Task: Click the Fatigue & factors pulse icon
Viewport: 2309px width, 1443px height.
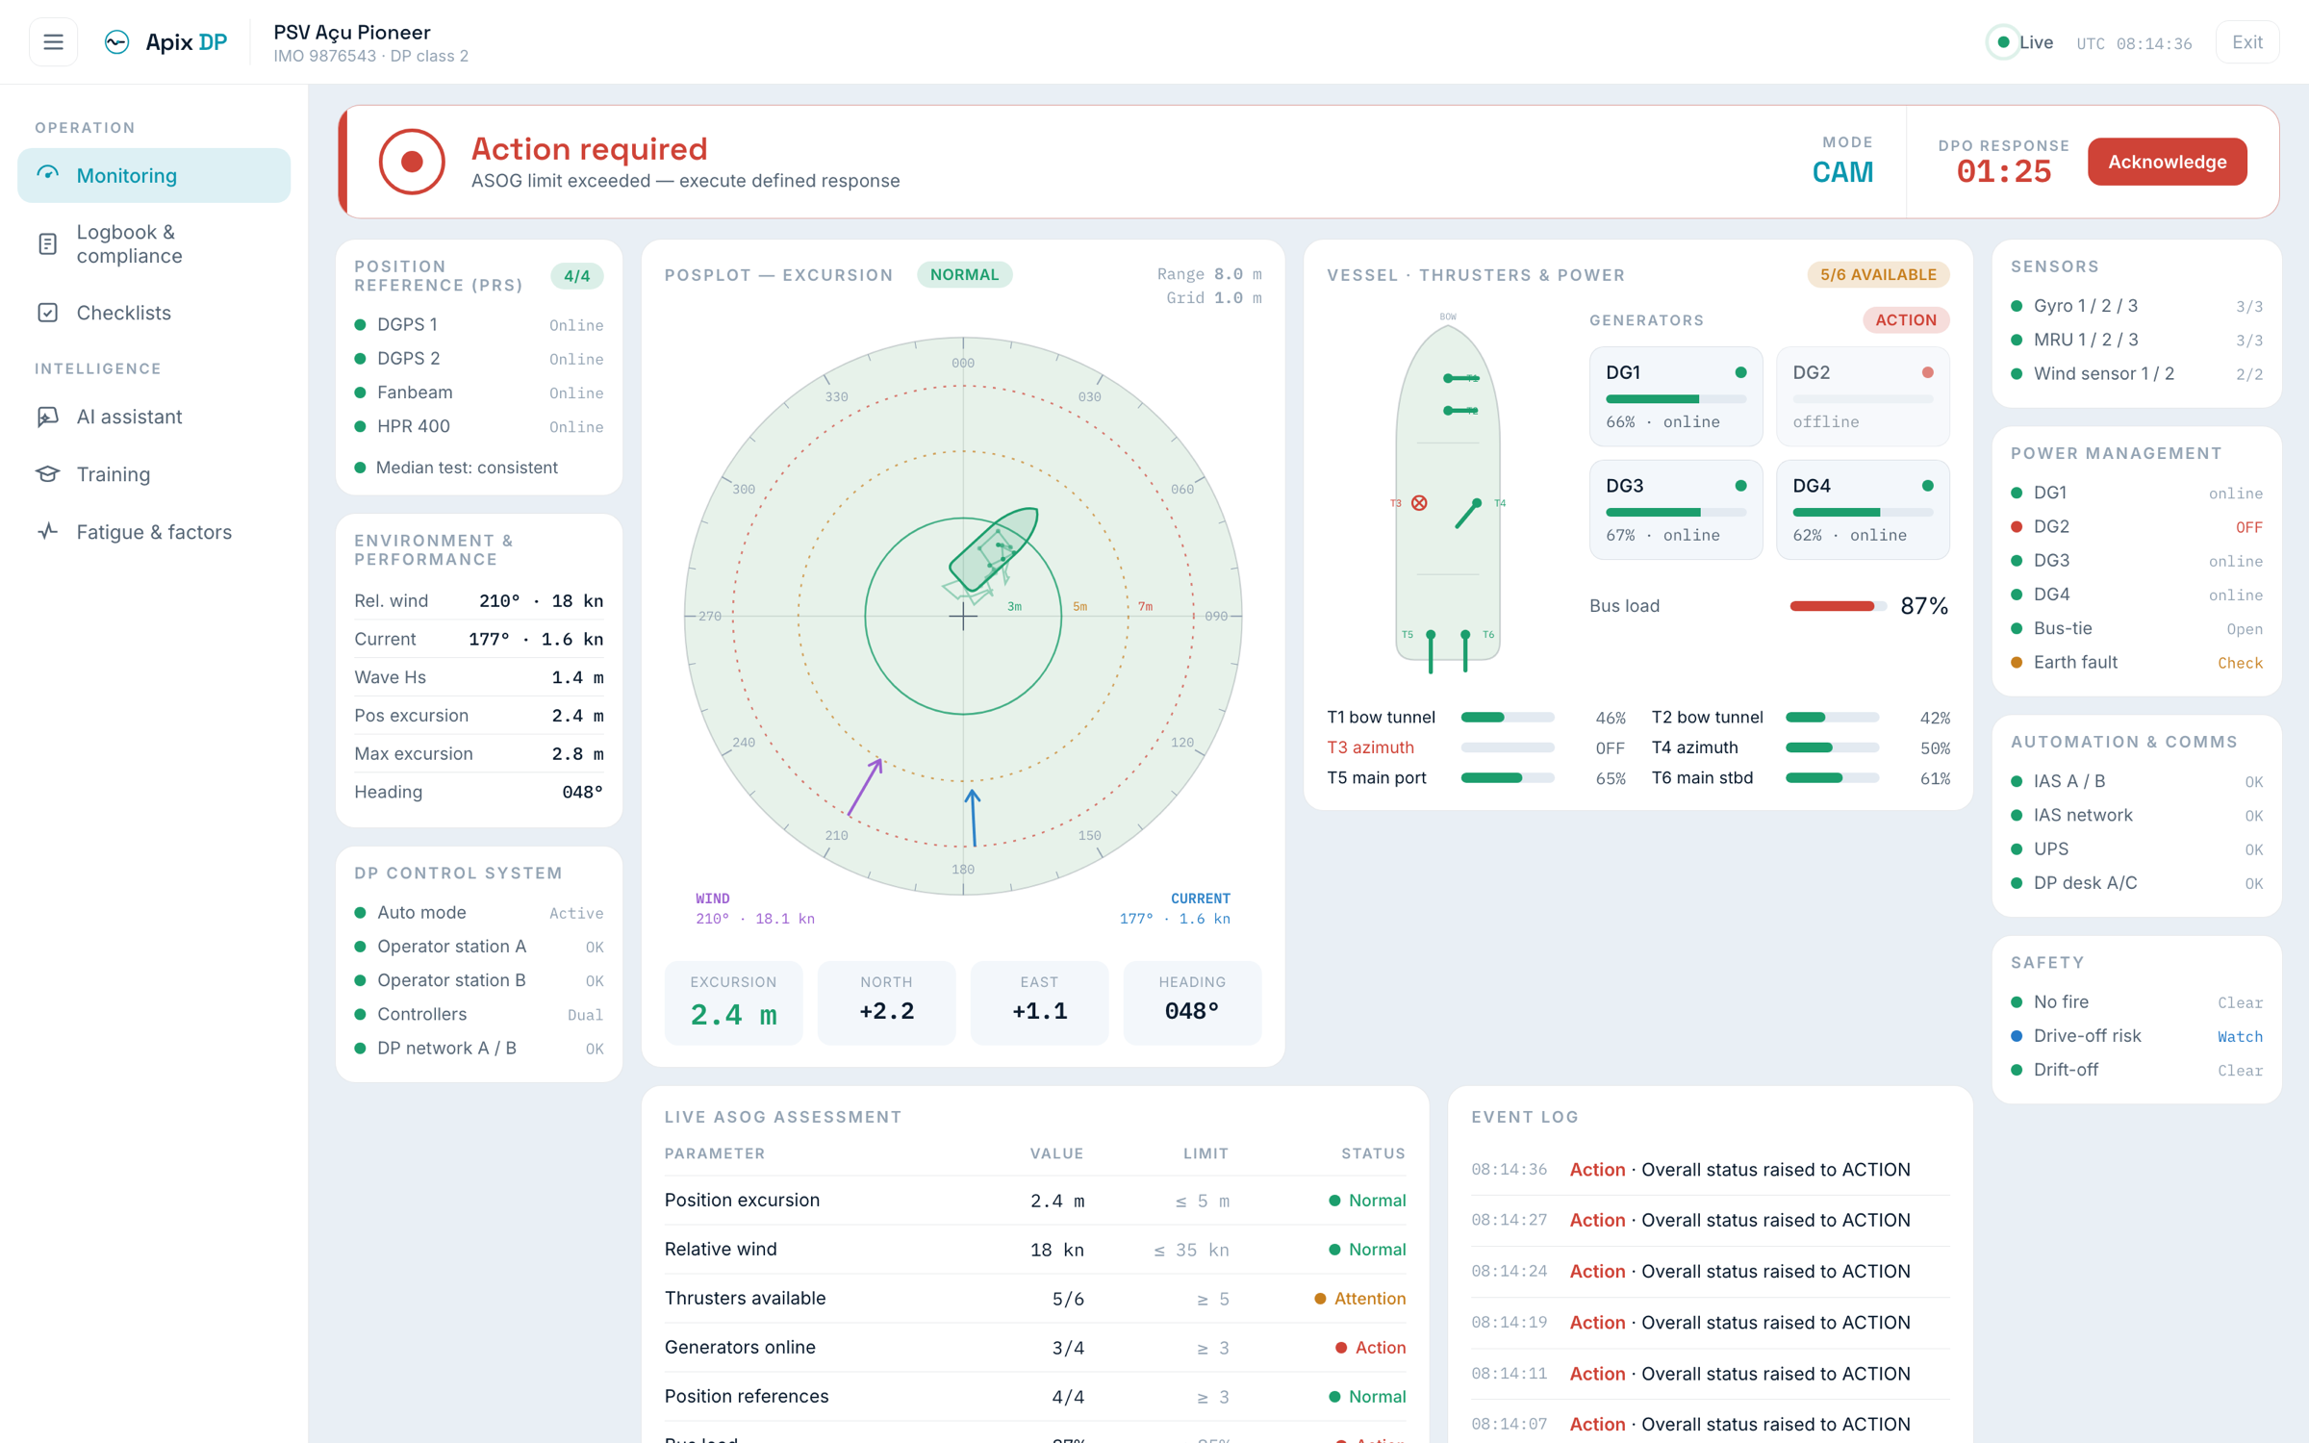Action: (x=48, y=532)
